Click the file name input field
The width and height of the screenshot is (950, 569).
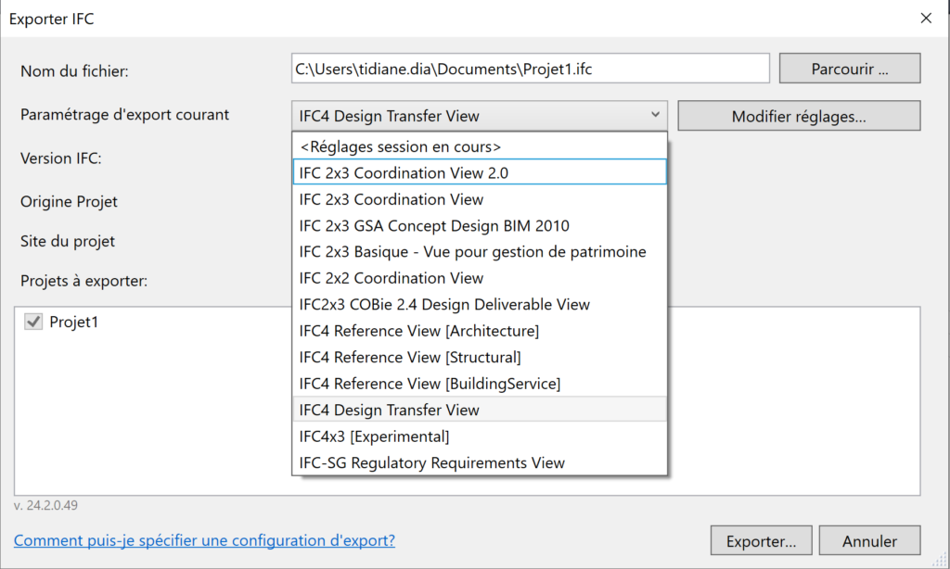coord(530,68)
